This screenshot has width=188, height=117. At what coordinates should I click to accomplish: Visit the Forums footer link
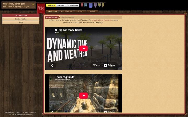click(25, 112)
